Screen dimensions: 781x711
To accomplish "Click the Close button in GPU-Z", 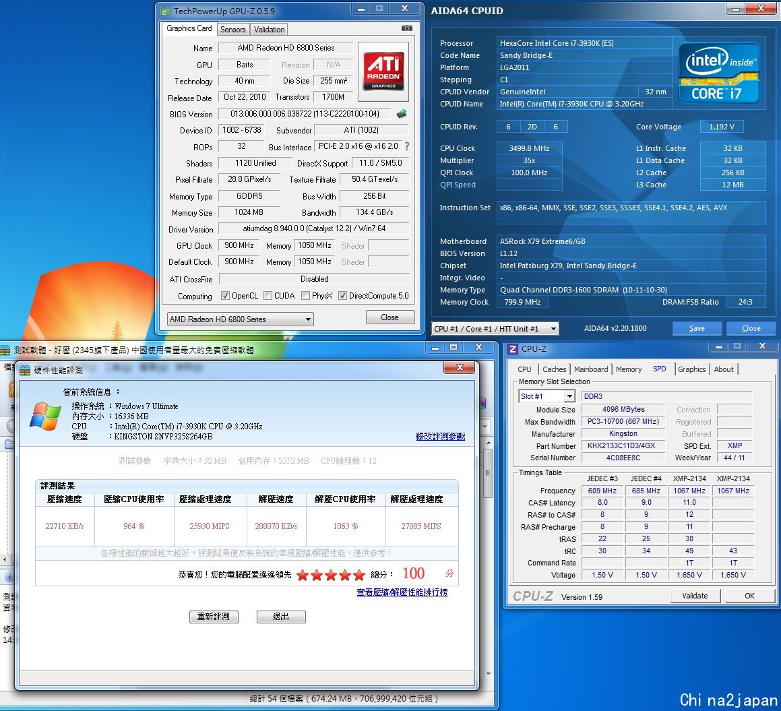I will (x=390, y=317).
